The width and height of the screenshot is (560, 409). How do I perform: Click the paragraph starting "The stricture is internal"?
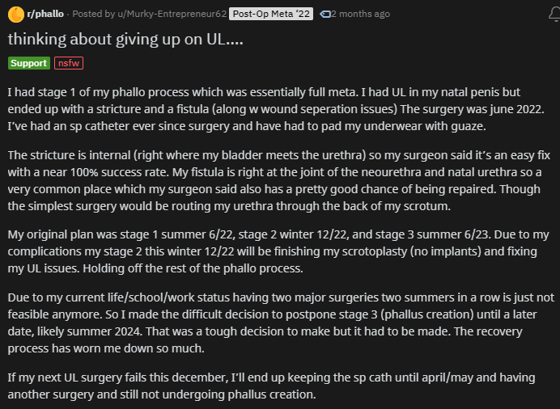click(279, 181)
